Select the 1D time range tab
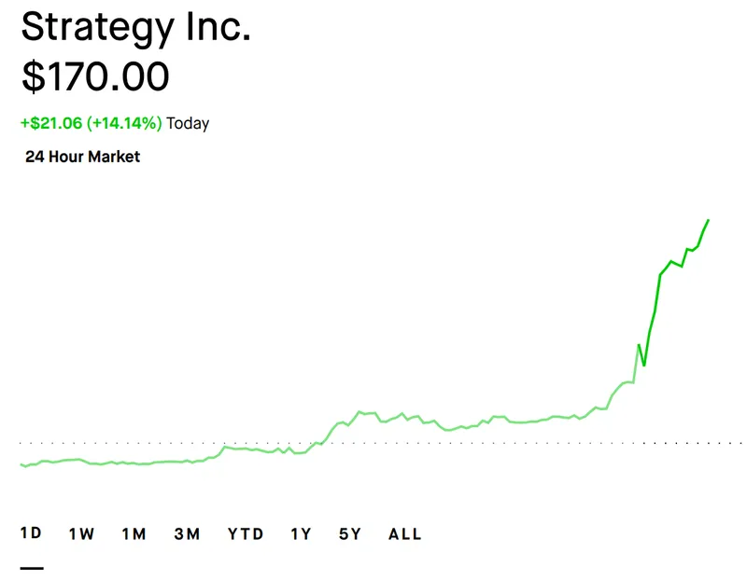747x580 pixels. [x=31, y=533]
